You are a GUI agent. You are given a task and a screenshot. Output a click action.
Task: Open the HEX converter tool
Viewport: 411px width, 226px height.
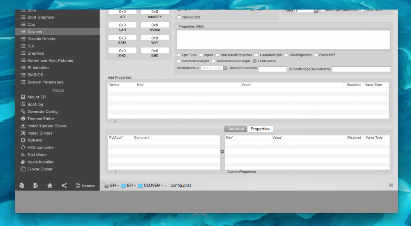[x=41, y=147]
